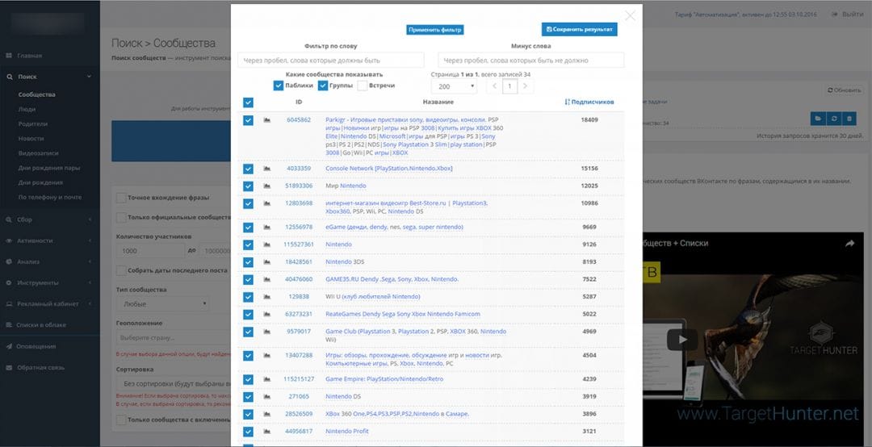Tick Собрать даты последнего поста checkbox
872x447 pixels.
120,271
